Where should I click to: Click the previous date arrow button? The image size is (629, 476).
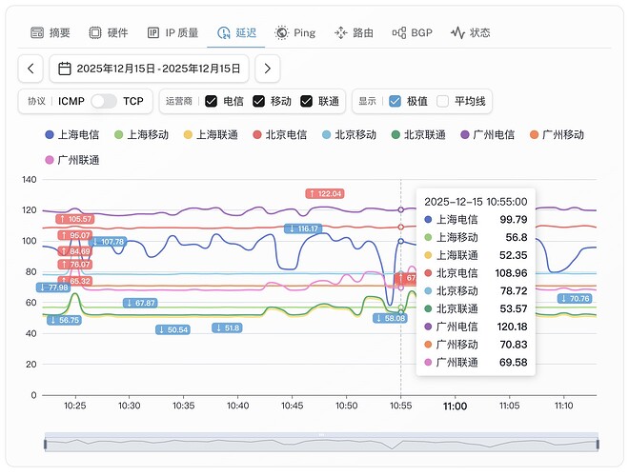[30, 69]
